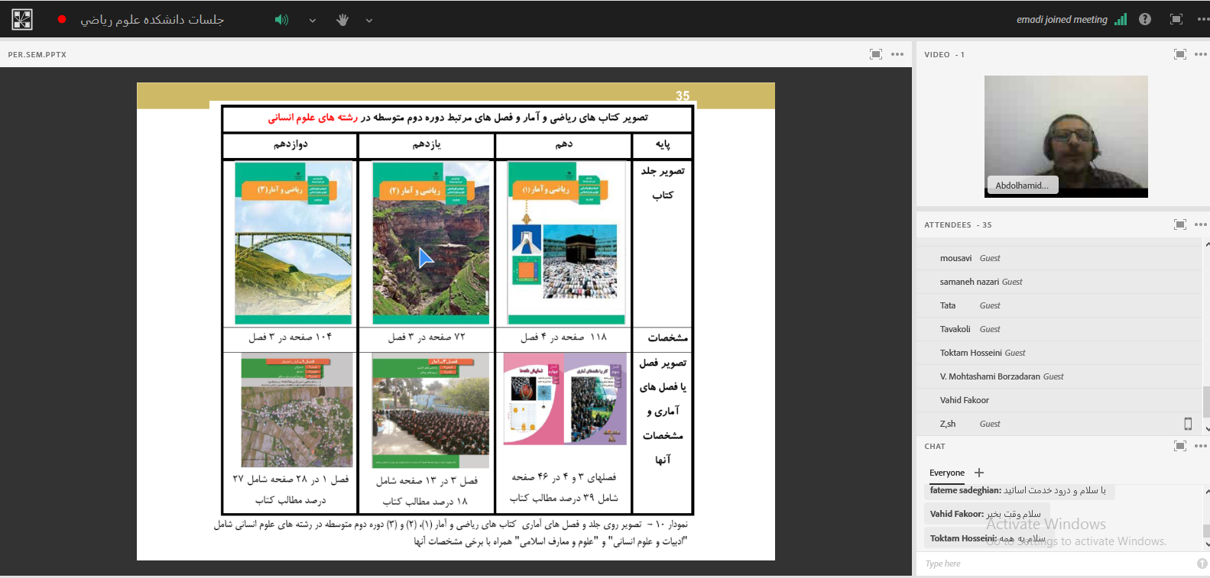
Task: Enter full screen from the top bar
Action: [1176, 19]
